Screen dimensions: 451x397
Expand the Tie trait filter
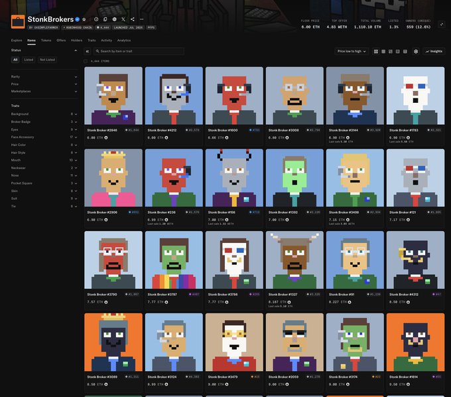pos(44,206)
